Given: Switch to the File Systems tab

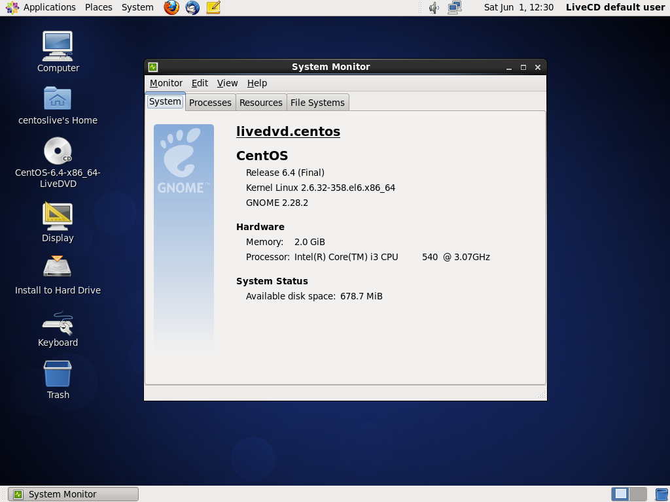Looking at the screenshot, I should (x=317, y=103).
